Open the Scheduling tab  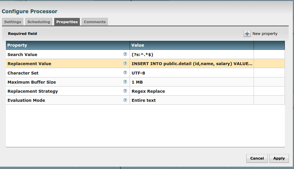point(39,22)
